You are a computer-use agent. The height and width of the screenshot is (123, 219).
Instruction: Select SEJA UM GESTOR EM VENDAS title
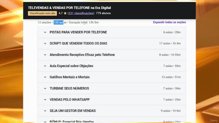tap(73, 111)
